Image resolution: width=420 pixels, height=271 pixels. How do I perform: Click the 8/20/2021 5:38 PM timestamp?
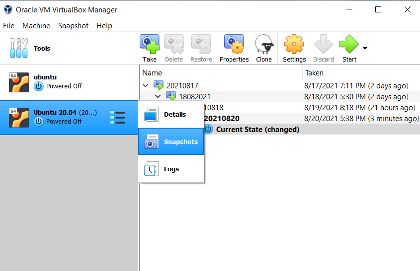[362, 119]
